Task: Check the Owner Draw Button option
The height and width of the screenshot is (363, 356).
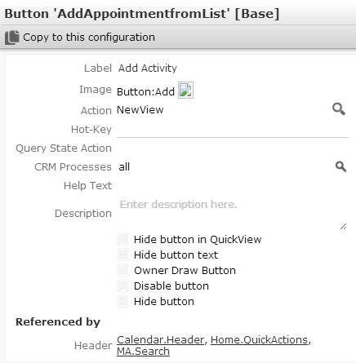Action: pyautogui.click(x=123, y=270)
